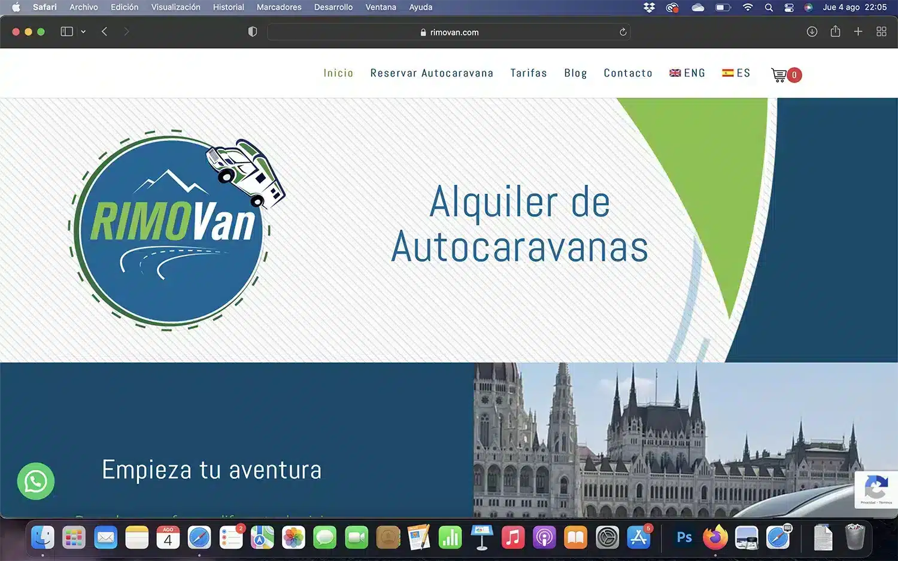
Task: Open Photos from the Dock
Action: pyautogui.click(x=293, y=538)
